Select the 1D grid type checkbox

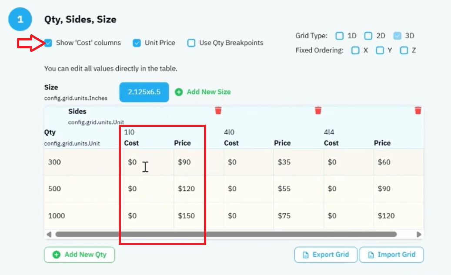[339, 36]
